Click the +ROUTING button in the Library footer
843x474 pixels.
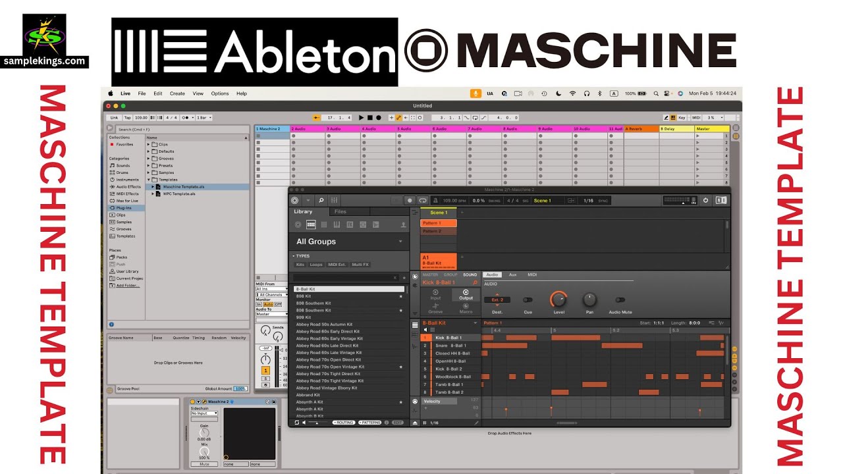[343, 423]
